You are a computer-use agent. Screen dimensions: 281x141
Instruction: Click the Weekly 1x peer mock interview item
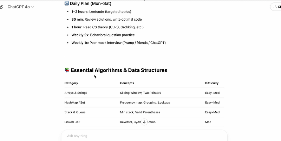(x=118, y=43)
